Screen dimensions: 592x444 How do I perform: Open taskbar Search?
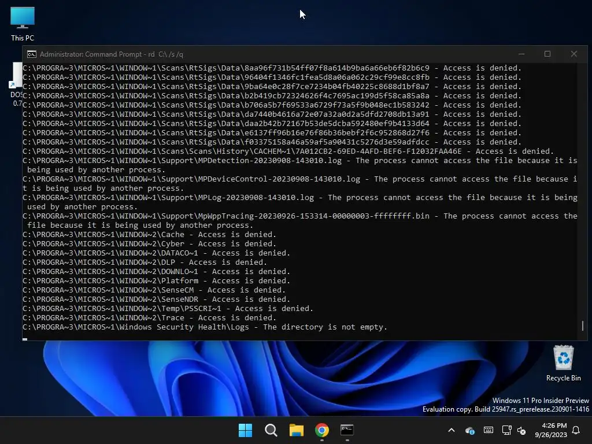point(271,430)
